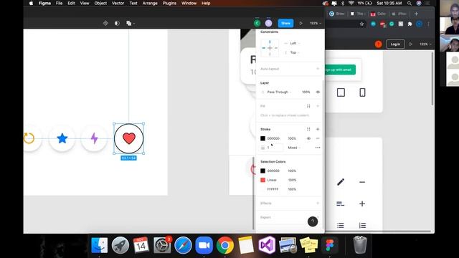Add a fill with the Fill plus icon
The image size is (459, 258).
point(318,106)
